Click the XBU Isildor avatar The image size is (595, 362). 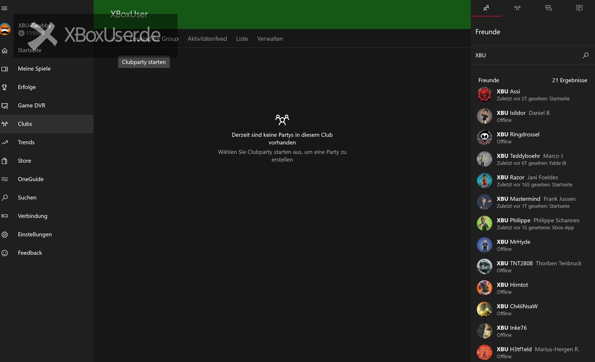point(484,116)
